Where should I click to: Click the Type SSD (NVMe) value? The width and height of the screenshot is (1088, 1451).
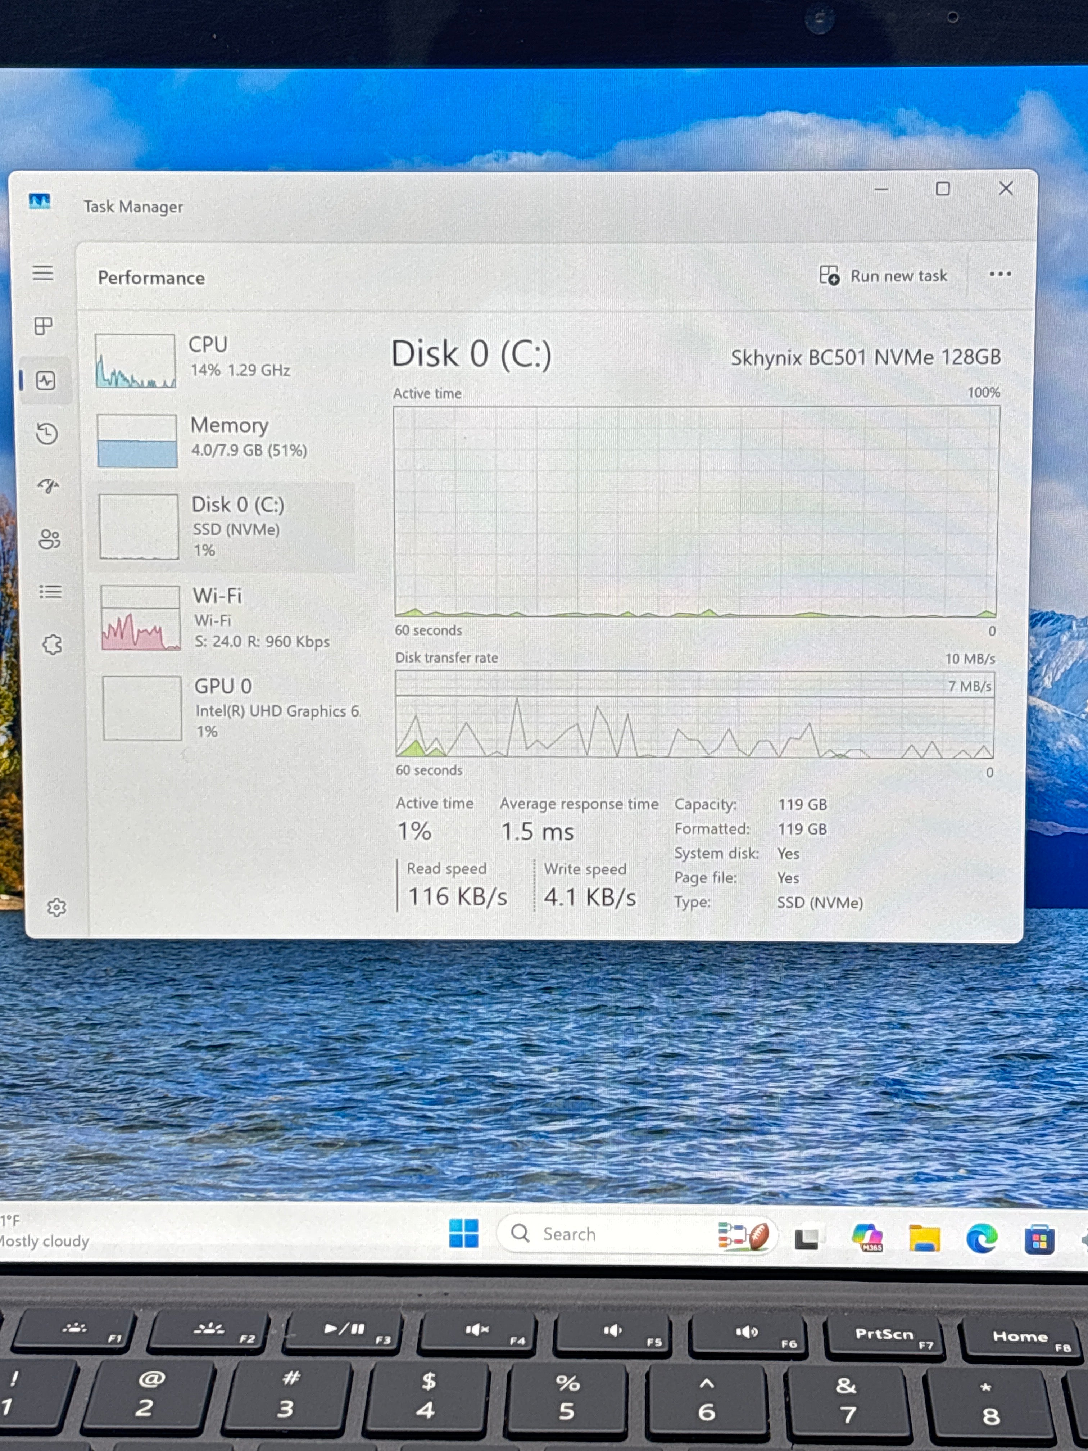point(820,903)
